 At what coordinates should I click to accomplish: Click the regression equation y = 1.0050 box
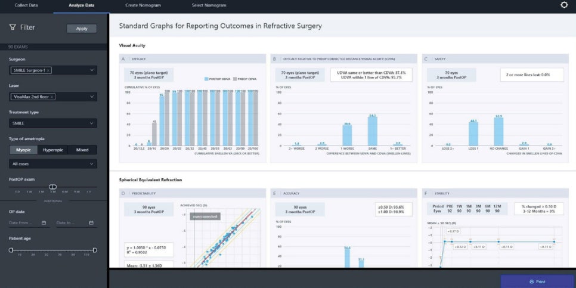[x=149, y=249]
